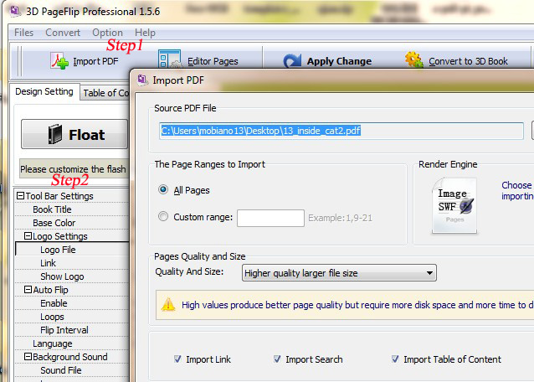This screenshot has width=534, height=382.
Task: Click the Background Sound label
Action: click(70, 357)
